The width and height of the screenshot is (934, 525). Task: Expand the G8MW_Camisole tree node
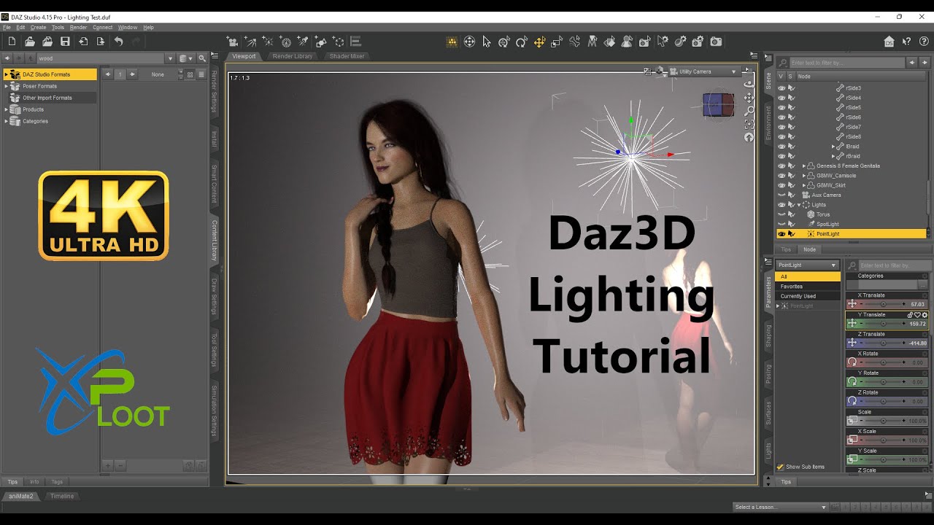pos(804,176)
